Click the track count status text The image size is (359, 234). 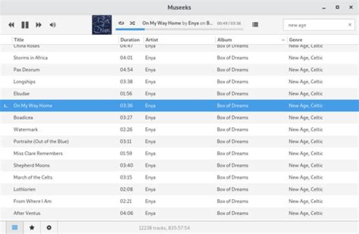tap(164, 228)
